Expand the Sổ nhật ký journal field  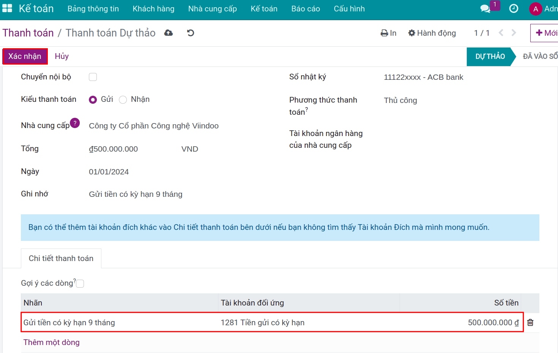click(423, 77)
